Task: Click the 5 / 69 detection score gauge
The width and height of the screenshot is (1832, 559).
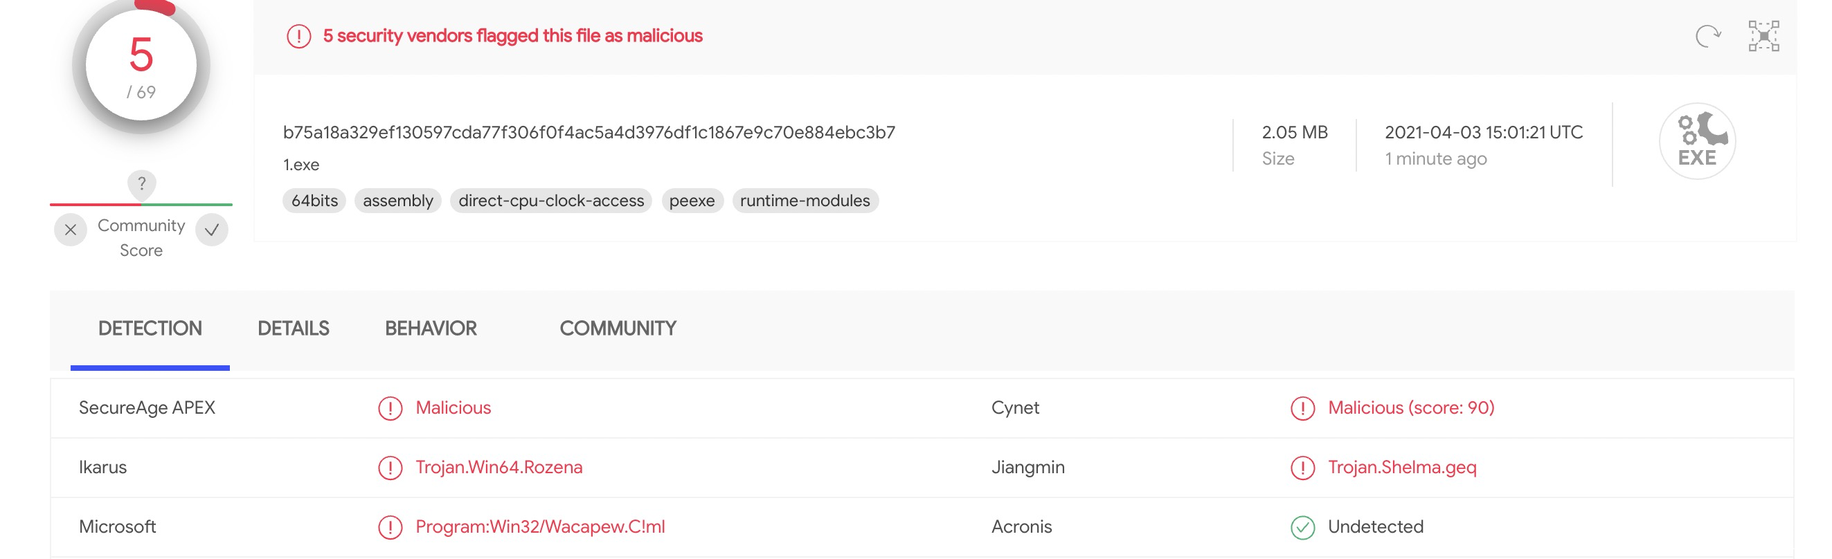Action: click(x=141, y=65)
